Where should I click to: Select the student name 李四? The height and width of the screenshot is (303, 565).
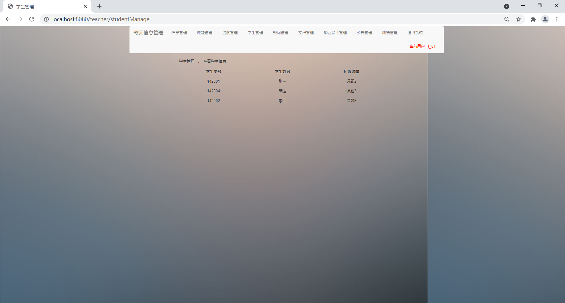282,101
